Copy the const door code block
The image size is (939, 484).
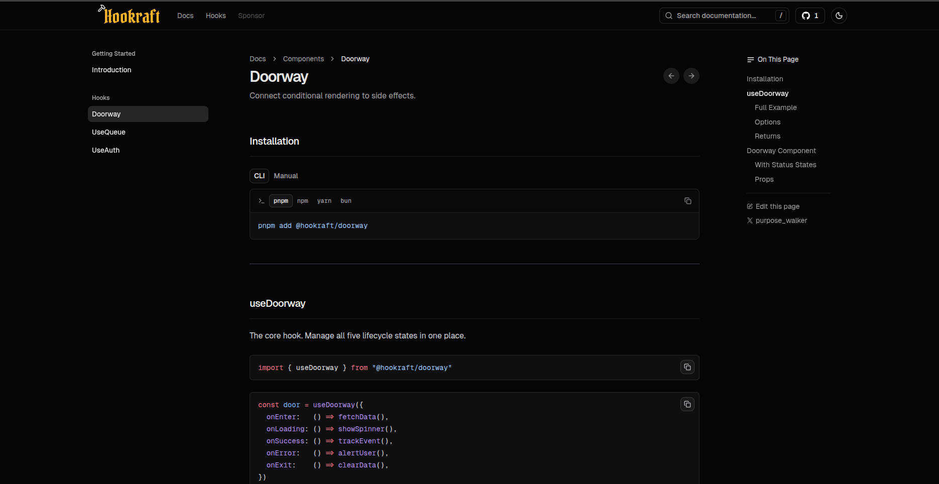coord(687,404)
